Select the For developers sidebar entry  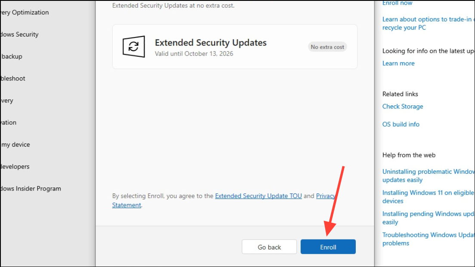(x=15, y=166)
